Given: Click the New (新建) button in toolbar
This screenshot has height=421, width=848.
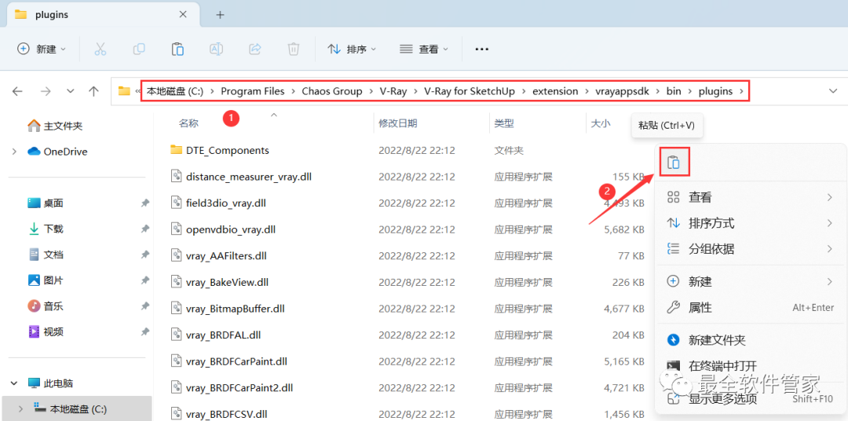Looking at the screenshot, I should point(42,49).
